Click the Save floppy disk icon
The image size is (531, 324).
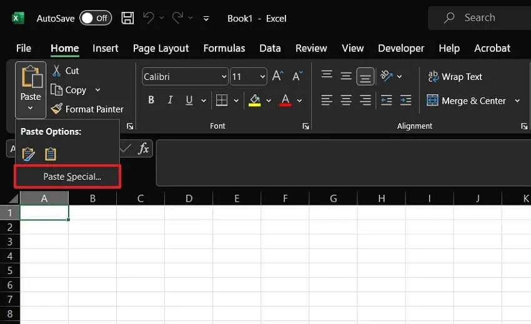(127, 18)
